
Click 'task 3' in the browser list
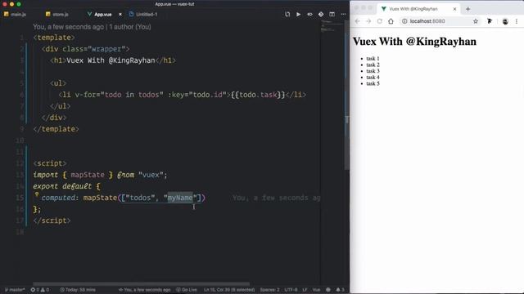(373, 71)
